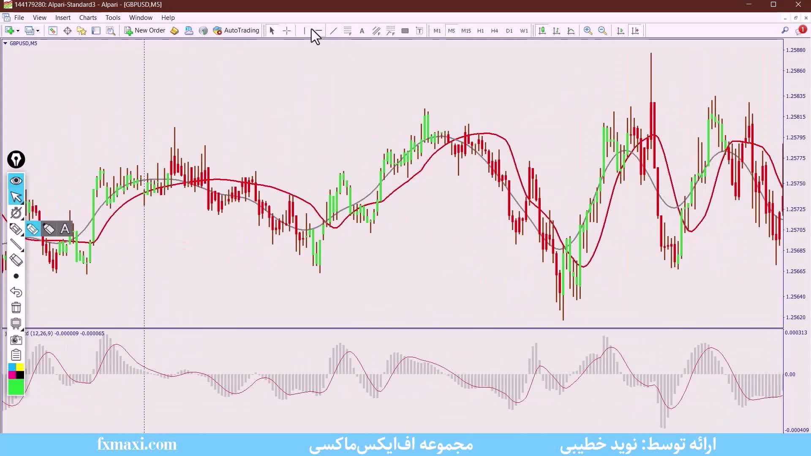Click the Zoom In magnifier icon
This screenshot has height=456, width=811.
[588, 30]
